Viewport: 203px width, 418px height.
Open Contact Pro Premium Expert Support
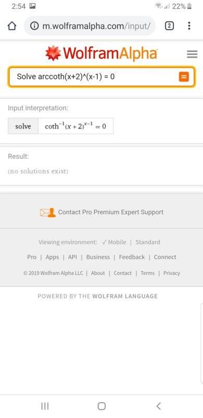click(110, 212)
